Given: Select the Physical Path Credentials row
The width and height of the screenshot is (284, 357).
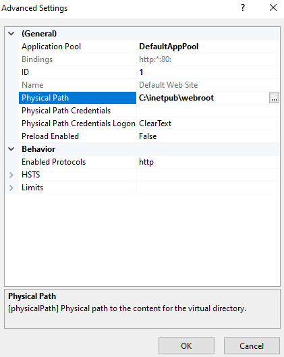Looking at the screenshot, I should (149, 111).
